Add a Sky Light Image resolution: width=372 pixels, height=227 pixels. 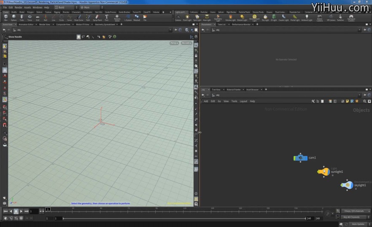[x=265, y=18]
